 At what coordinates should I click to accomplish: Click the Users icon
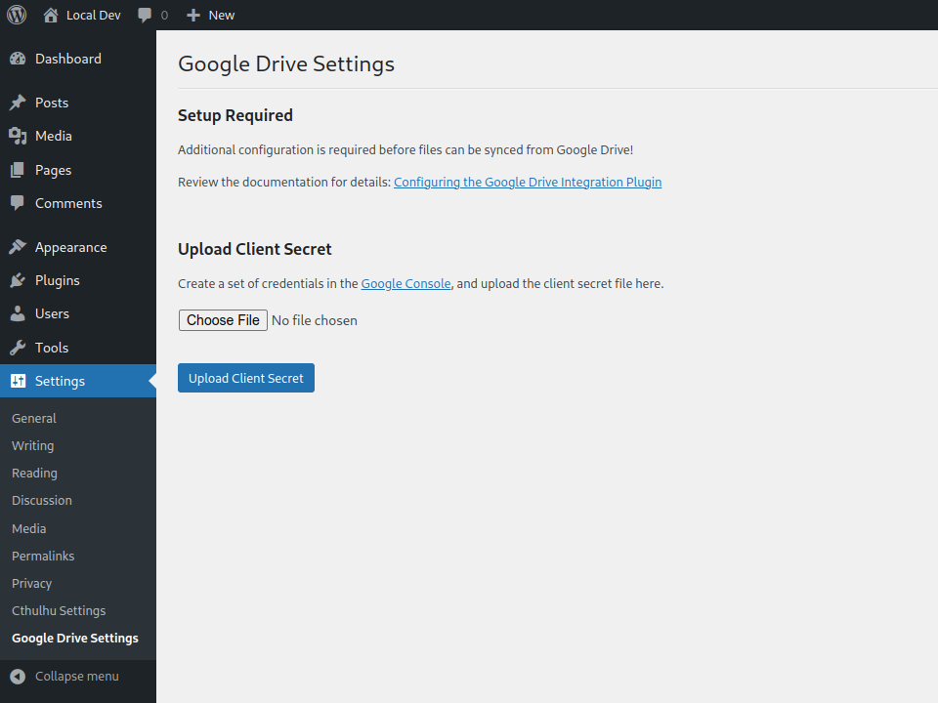coord(20,313)
